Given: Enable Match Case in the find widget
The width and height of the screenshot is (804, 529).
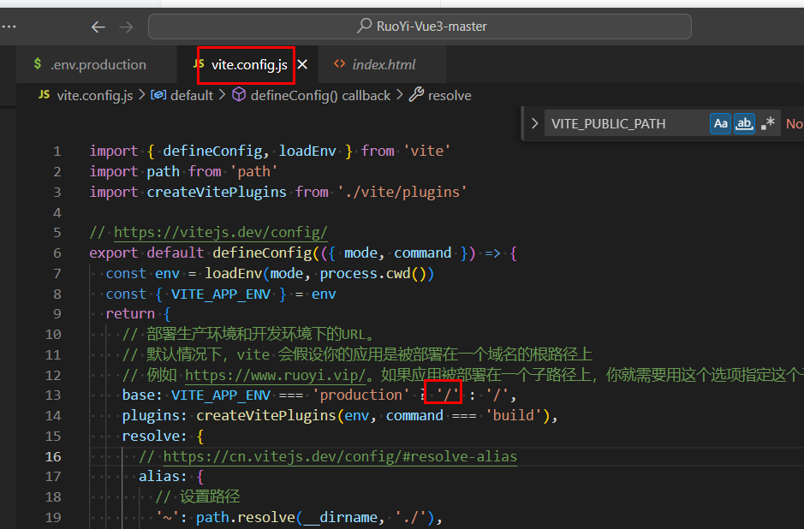Looking at the screenshot, I should click(x=720, y=123).
